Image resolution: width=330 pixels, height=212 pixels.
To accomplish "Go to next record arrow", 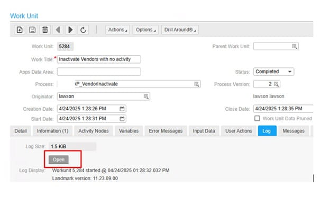I will [x=71, y=30].
